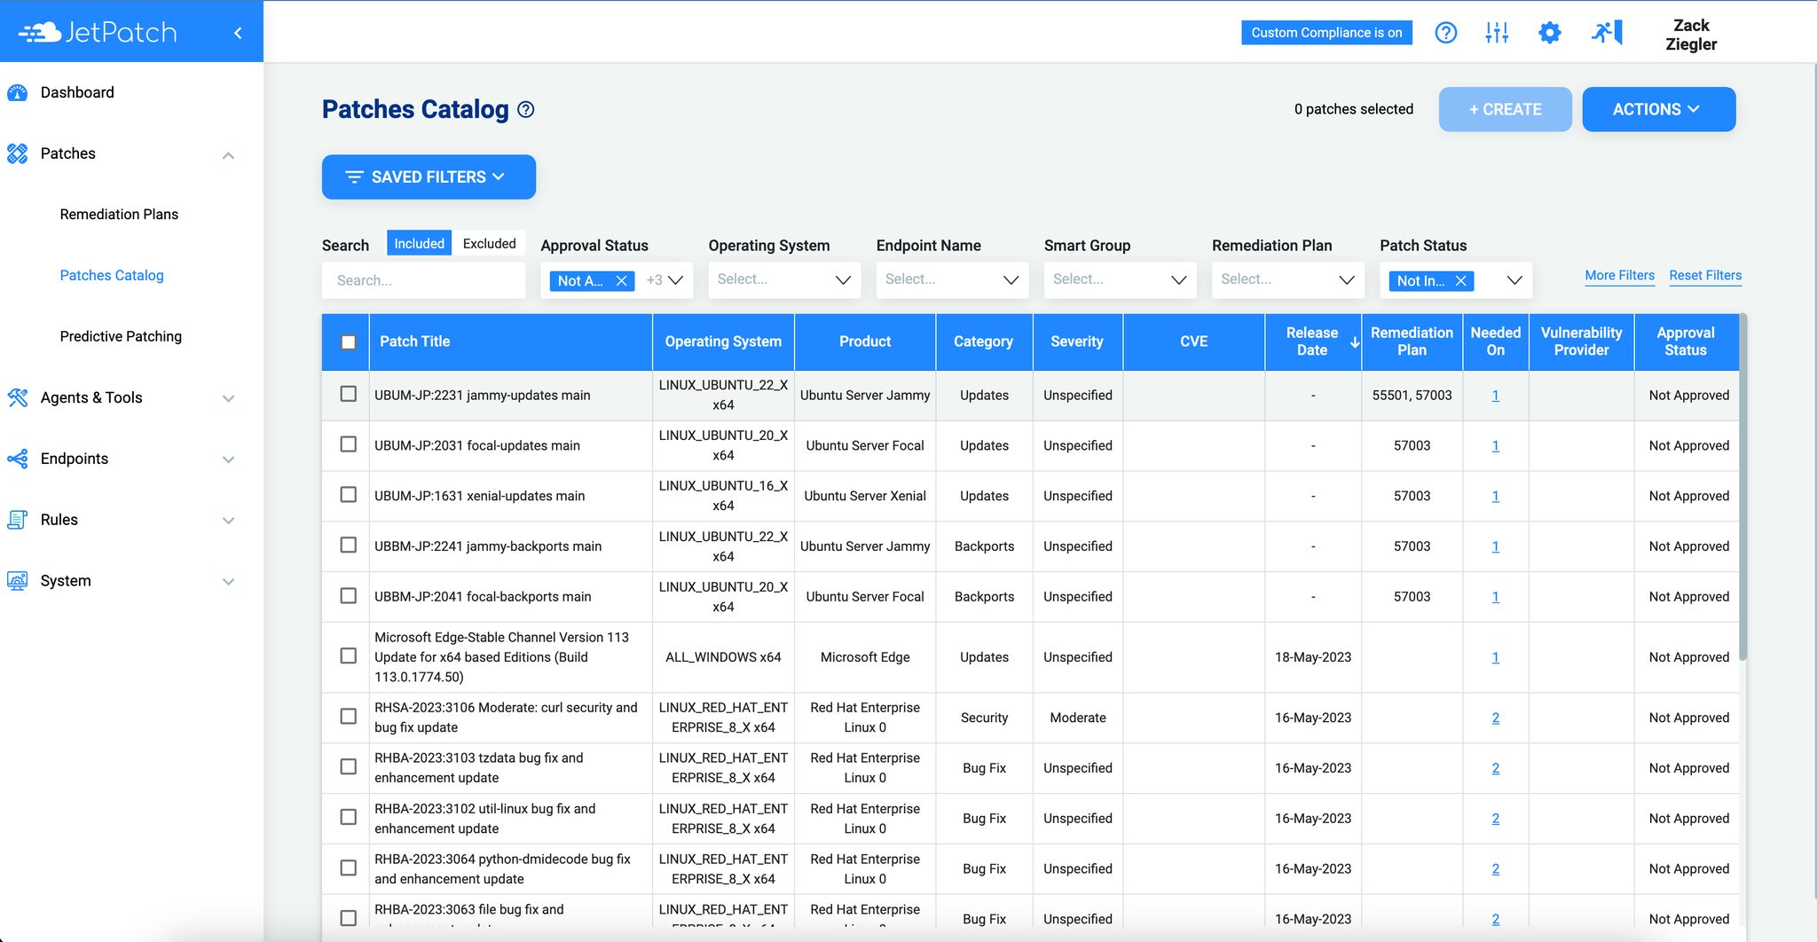Switch search mode to Excluded
The width and height of the screenshot is (1817, 942).
pos(489,243)
